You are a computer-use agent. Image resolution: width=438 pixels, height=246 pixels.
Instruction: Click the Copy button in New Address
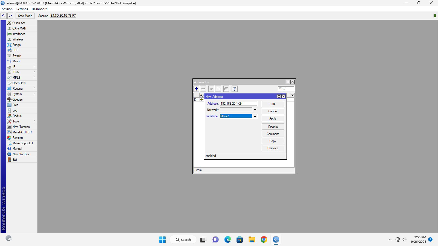[x=273, y=141]
